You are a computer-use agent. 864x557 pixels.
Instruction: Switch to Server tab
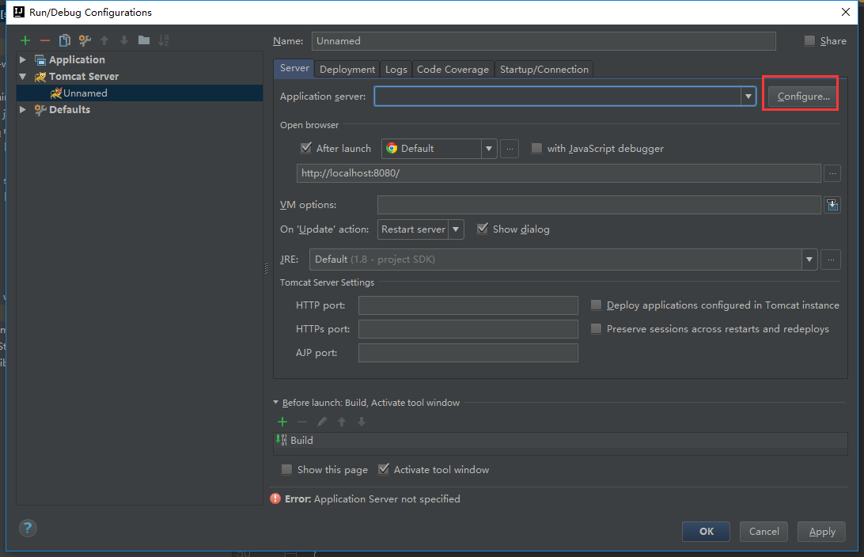coord(294,68)
